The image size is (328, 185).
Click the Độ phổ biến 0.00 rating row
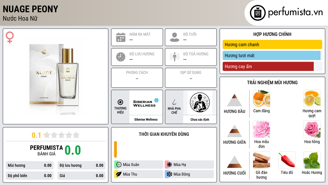[30, 176]
